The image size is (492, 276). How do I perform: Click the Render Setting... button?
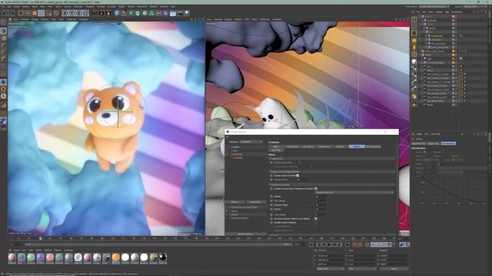pos(245,234)
